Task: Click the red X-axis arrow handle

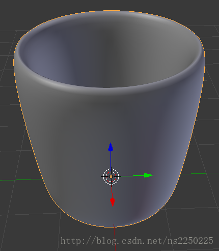Action: [113, 202]
